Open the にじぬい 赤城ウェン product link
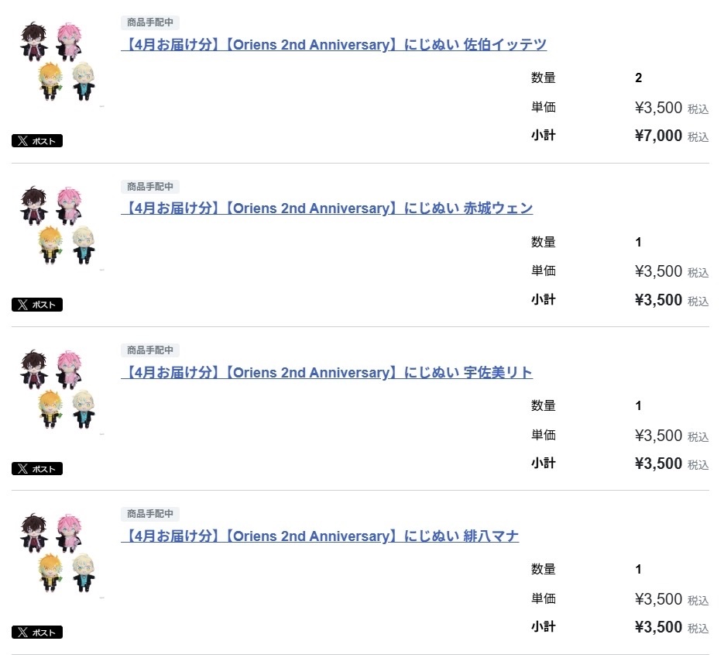Screen dimensions: 724x655 coord(327,208)
